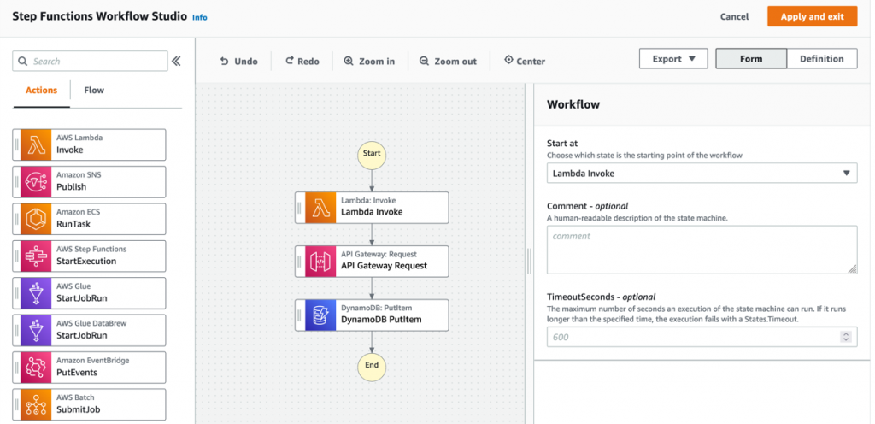Click the Comment text area

pos(702,250)
